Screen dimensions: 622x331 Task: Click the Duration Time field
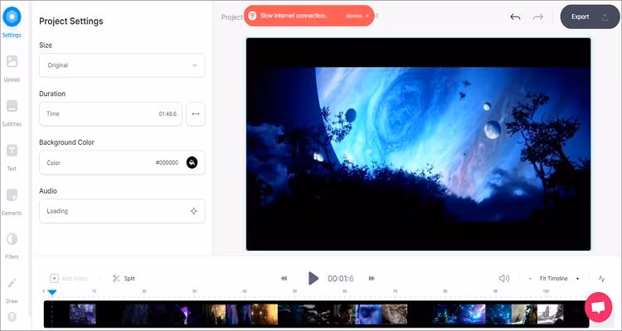pos(110,114)
